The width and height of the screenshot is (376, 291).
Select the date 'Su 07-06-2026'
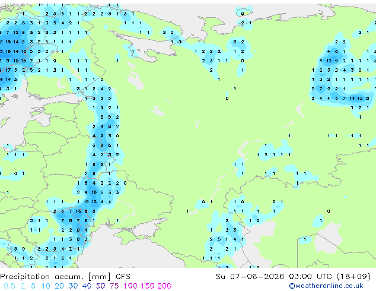pos(250,277)
